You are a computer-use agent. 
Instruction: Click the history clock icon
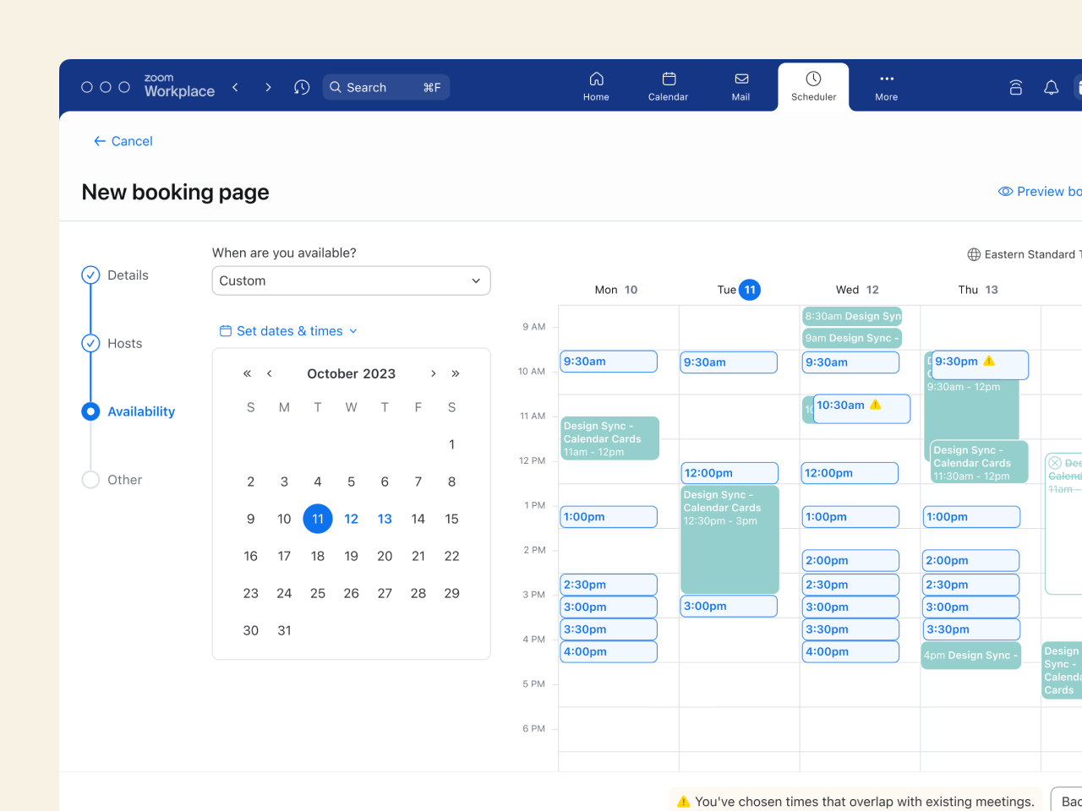[x=302, y=87]
